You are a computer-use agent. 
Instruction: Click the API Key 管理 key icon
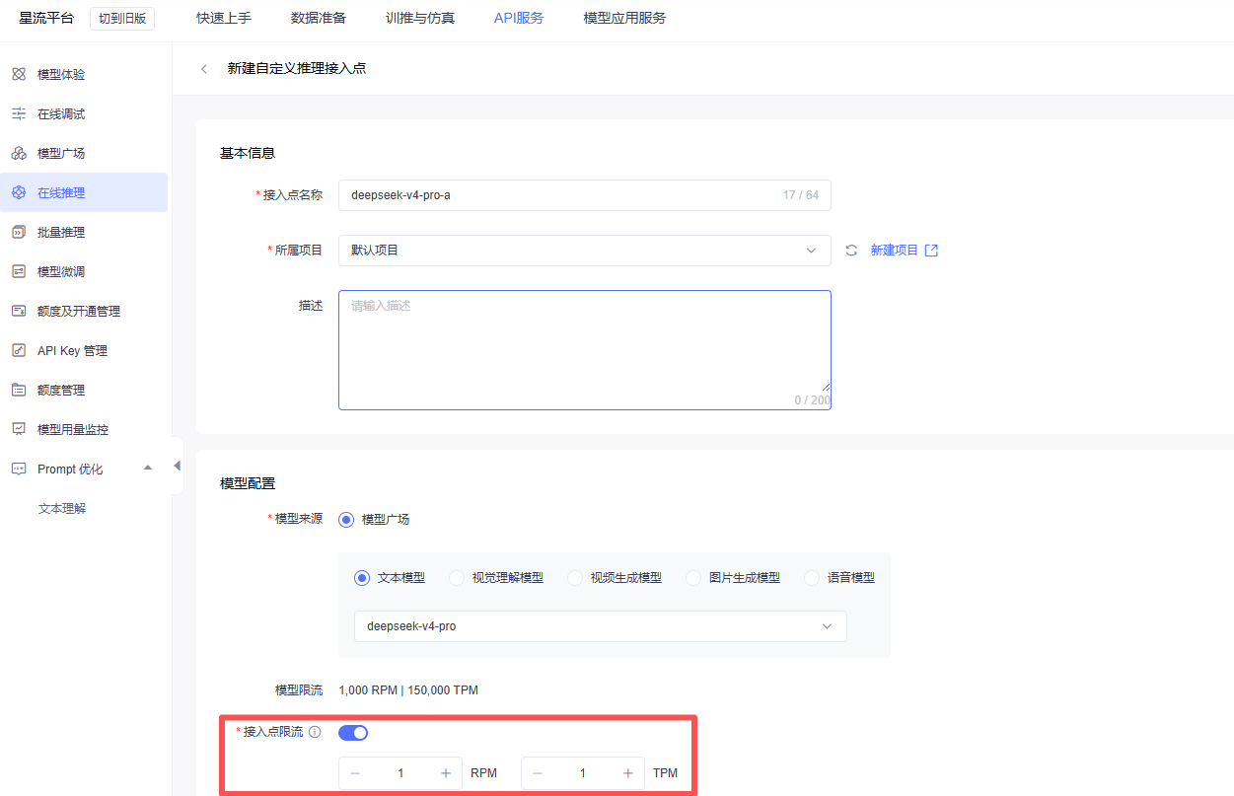[x=19, y=351]
